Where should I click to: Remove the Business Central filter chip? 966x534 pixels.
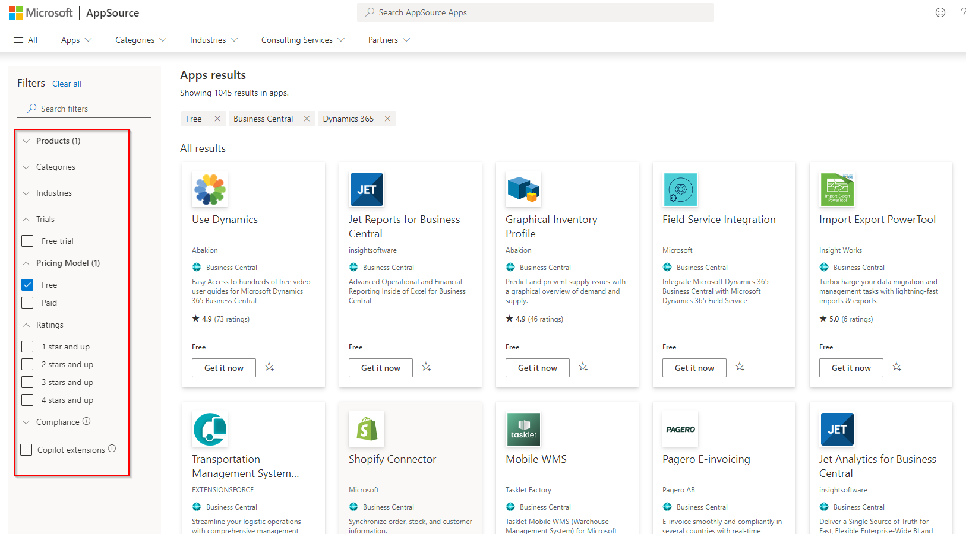click(x=307, y=119)
